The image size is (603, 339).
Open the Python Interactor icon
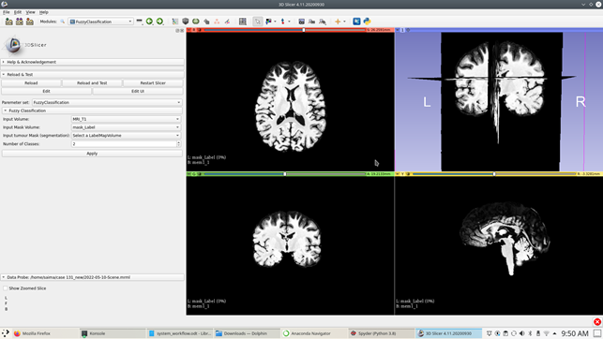[x=367, y=22]
